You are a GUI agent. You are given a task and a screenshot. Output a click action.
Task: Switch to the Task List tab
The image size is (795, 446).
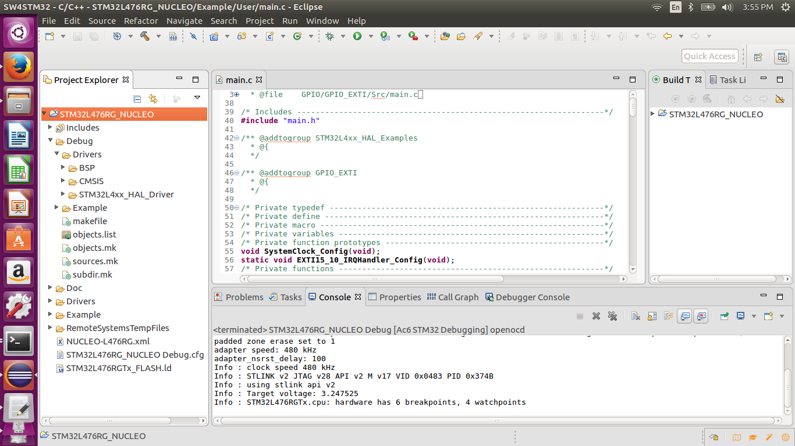(727, 80)
